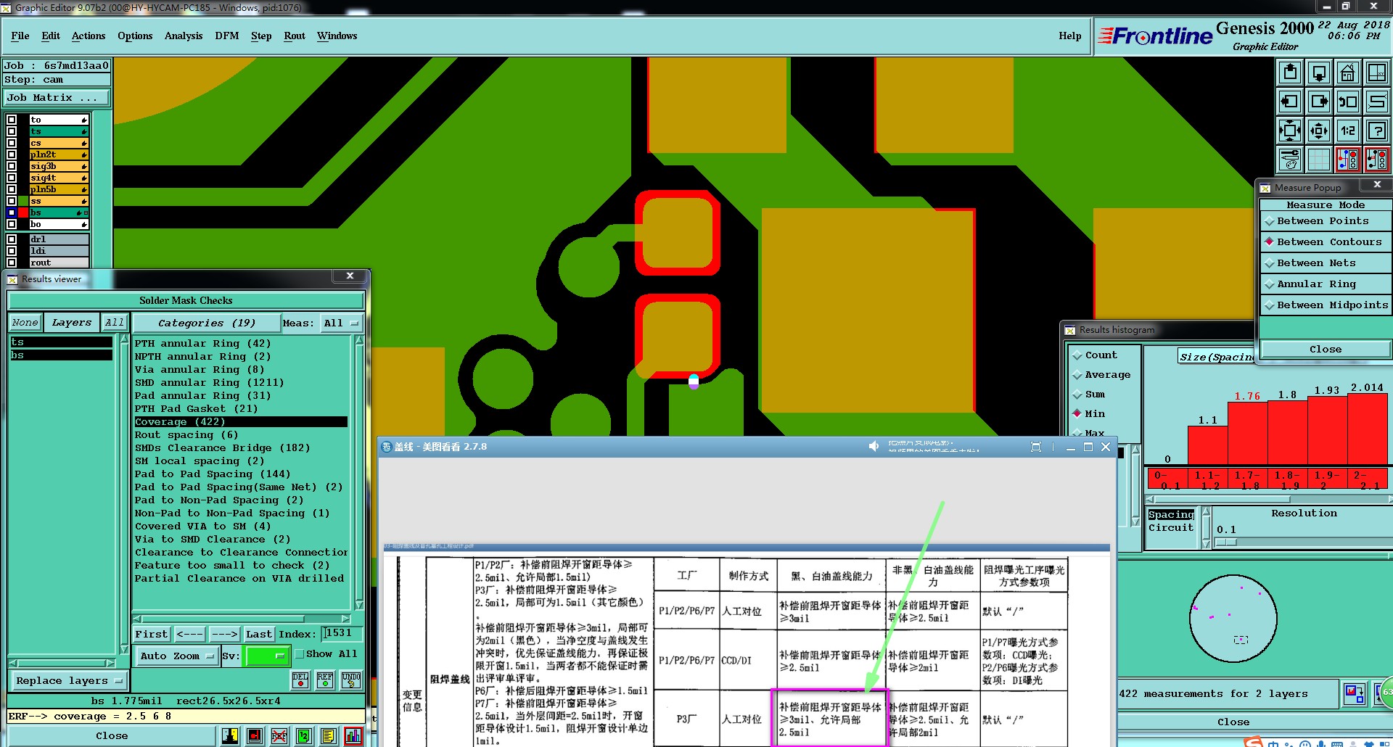Viewport: 1393px width, 747px height.
Task: Click the DEL red dot icon
Action: (300, 680)
